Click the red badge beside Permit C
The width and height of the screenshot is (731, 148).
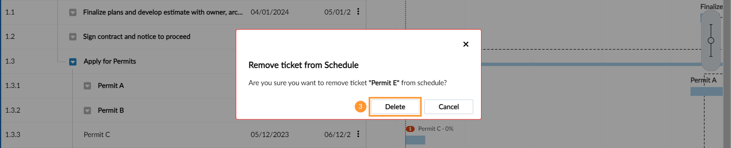click(410, 129)
